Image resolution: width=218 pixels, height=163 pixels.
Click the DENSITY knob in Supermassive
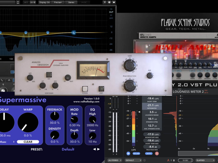point(54,135)
